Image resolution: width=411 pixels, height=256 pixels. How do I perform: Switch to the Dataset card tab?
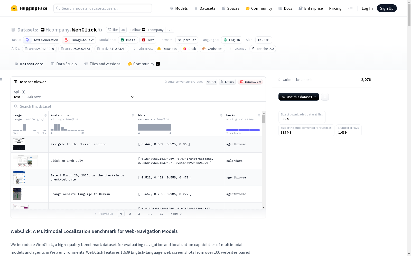pos(29,64)
